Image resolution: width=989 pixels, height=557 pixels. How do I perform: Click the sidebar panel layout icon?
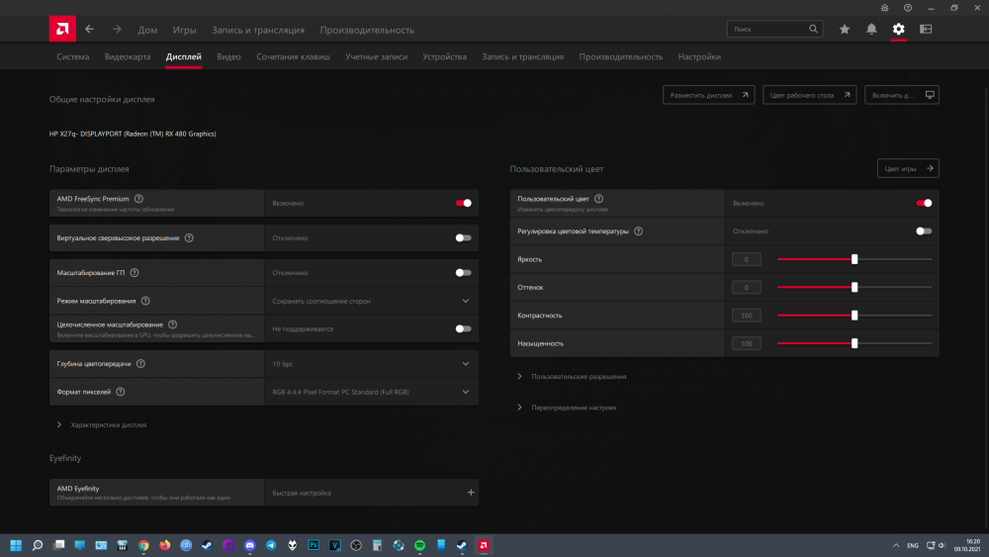click(x=926, y=30)
